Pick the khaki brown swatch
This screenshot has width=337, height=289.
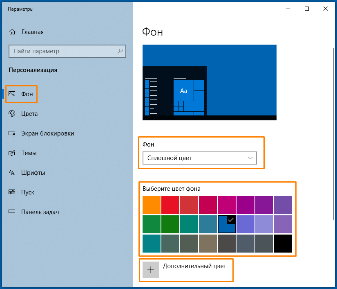(x=208, y=243)
